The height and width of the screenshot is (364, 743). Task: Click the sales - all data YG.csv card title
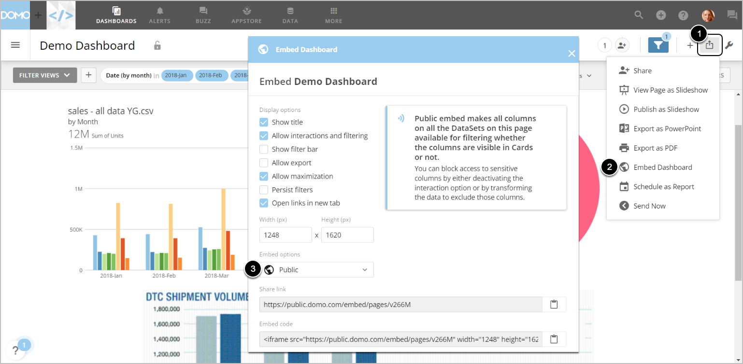pos(111,111)
